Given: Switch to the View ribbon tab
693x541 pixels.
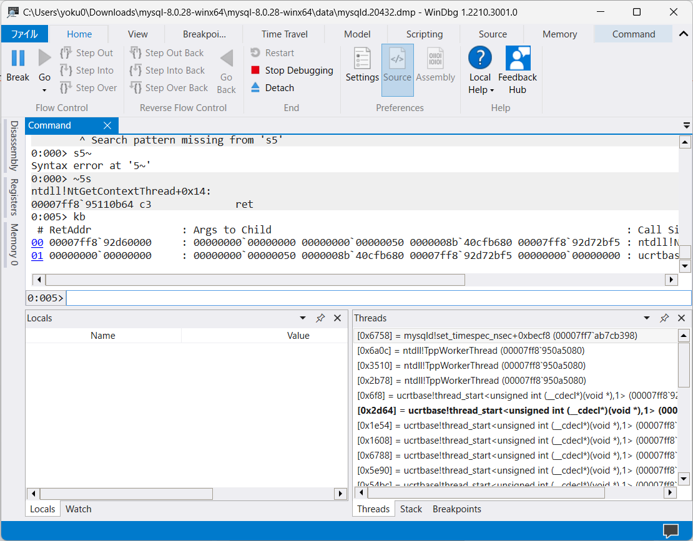Looking at the screenshot, I should click(x=137, y=34).
